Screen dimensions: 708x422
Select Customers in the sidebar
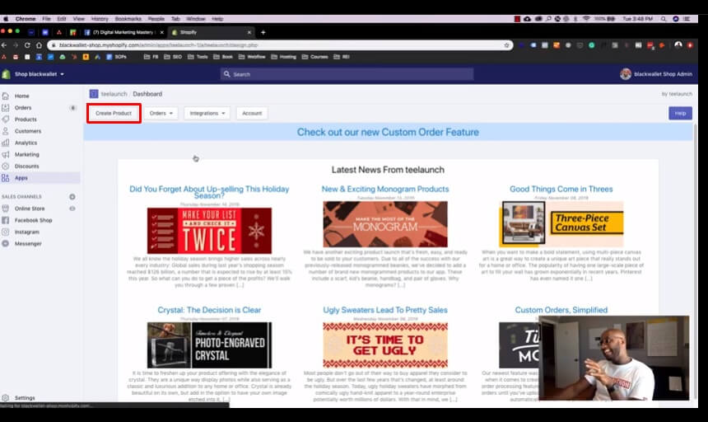27,131
